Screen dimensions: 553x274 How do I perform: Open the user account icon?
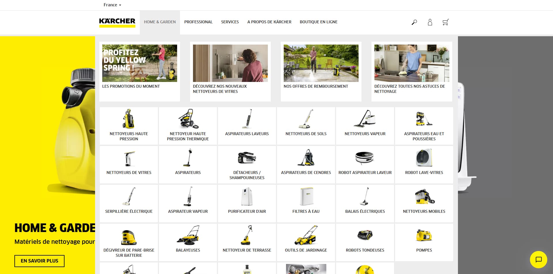[x=430, y=22]
